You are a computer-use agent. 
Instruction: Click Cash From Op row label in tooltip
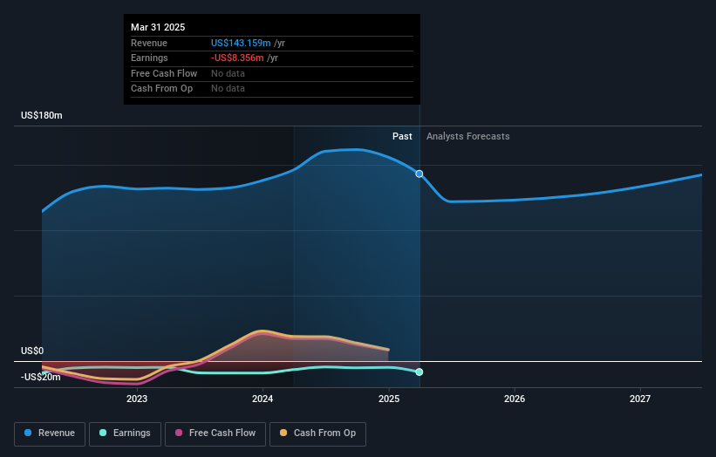coord(161,89)
